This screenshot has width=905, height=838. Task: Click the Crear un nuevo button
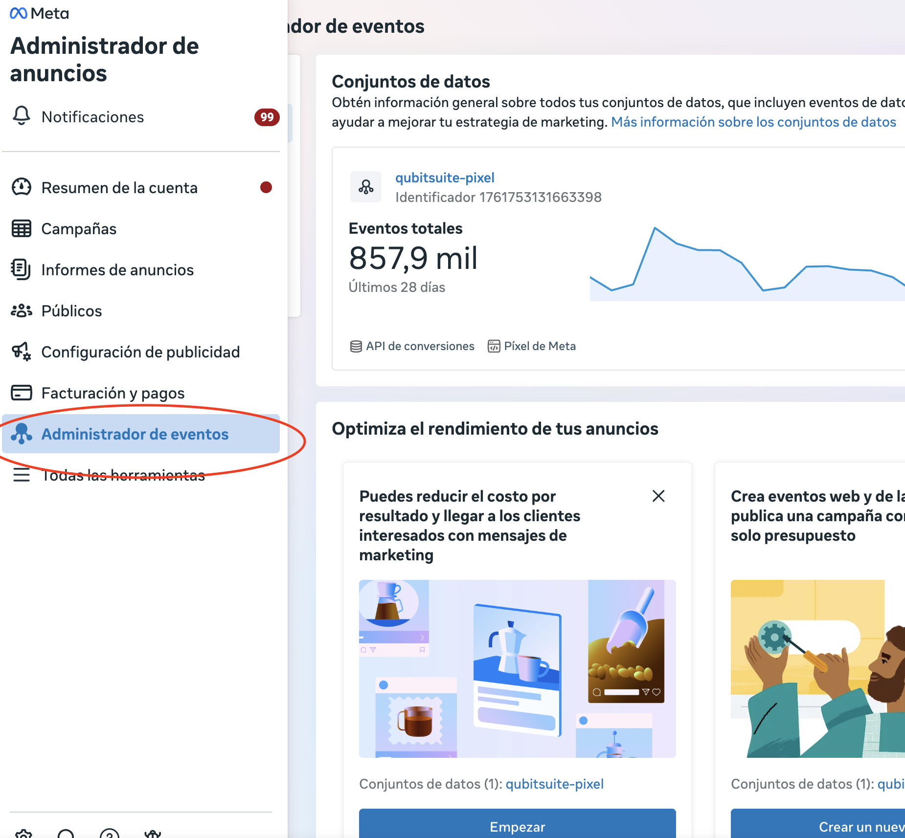(818, 824)
